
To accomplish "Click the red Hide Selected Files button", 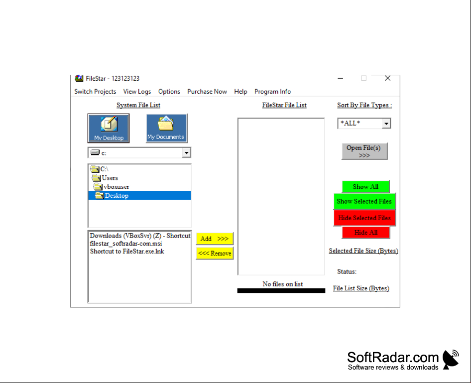I will [364, 218].
